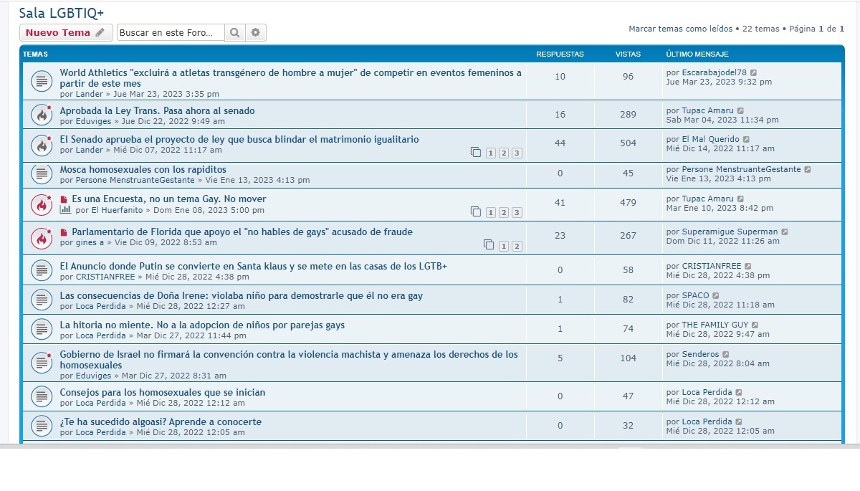
Task: Click the poll chart icon beside El Huerfanito
Action: (x=65, y=210)
